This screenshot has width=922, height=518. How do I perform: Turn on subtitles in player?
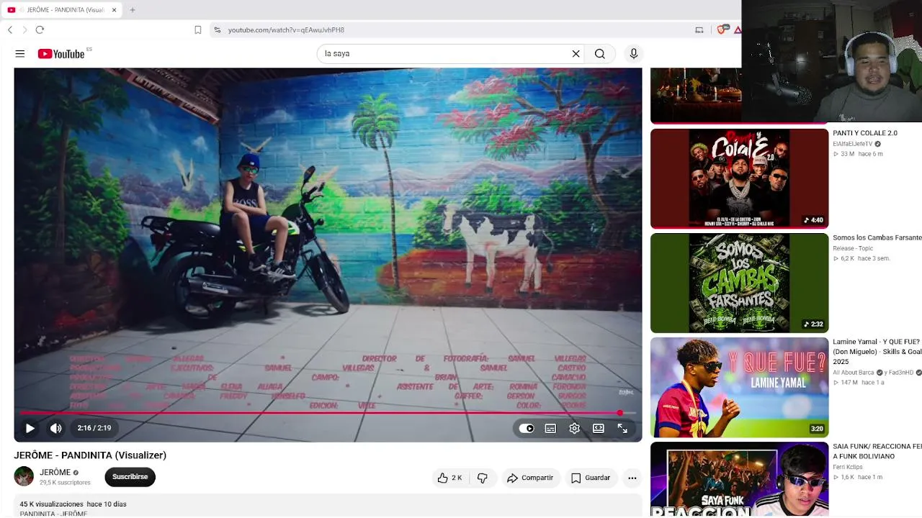[550, 428]
